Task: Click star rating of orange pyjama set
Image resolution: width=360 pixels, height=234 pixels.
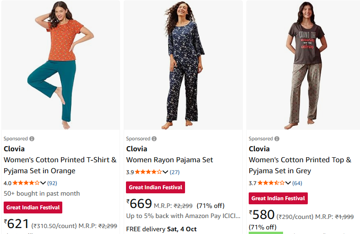Action: (x=26, y=183)
